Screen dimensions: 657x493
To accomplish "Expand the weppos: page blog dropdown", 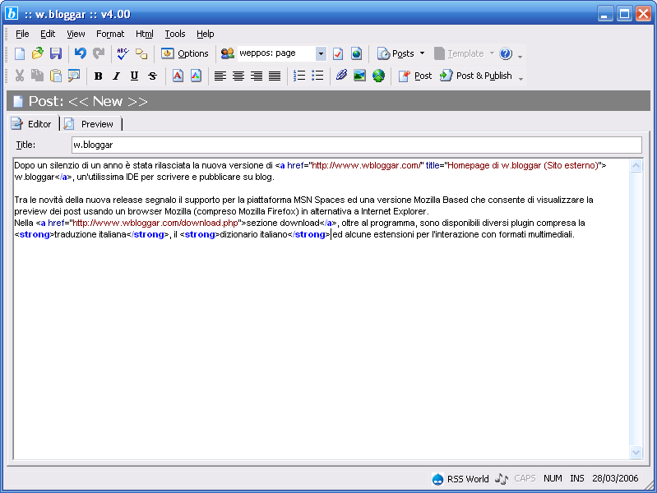I will 321,53.
